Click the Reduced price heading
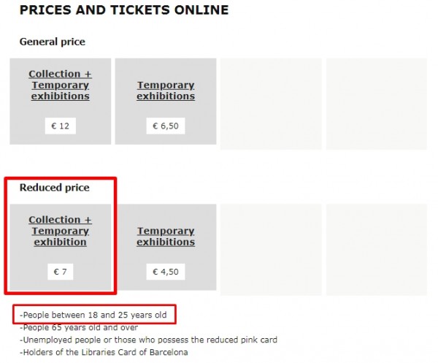The image size is (438, 363). [55, 188]
